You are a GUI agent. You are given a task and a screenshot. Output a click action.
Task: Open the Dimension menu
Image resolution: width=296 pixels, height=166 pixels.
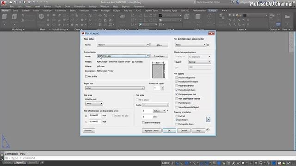[x=80, y=6]
